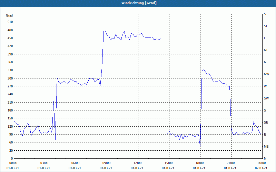Click the 180 degree axis label
The height and width of the screenshot is (172, 276).
click(10, 110)
